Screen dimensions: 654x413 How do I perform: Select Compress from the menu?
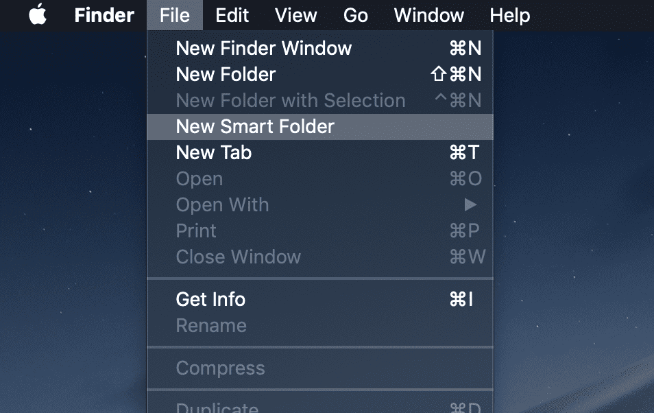[x=220, y=368]
